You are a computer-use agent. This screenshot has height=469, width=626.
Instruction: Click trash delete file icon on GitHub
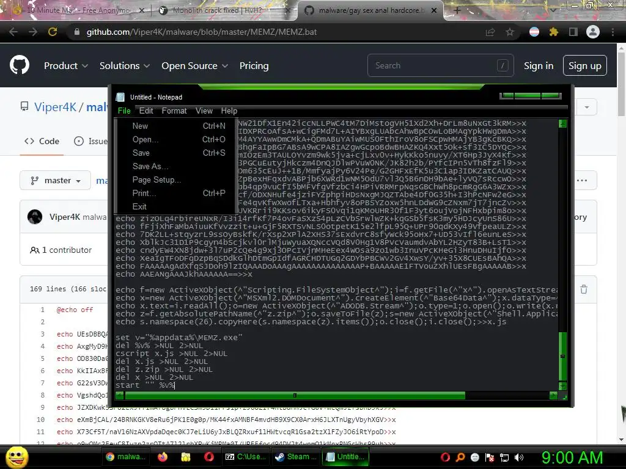click(x=584, y=289)
